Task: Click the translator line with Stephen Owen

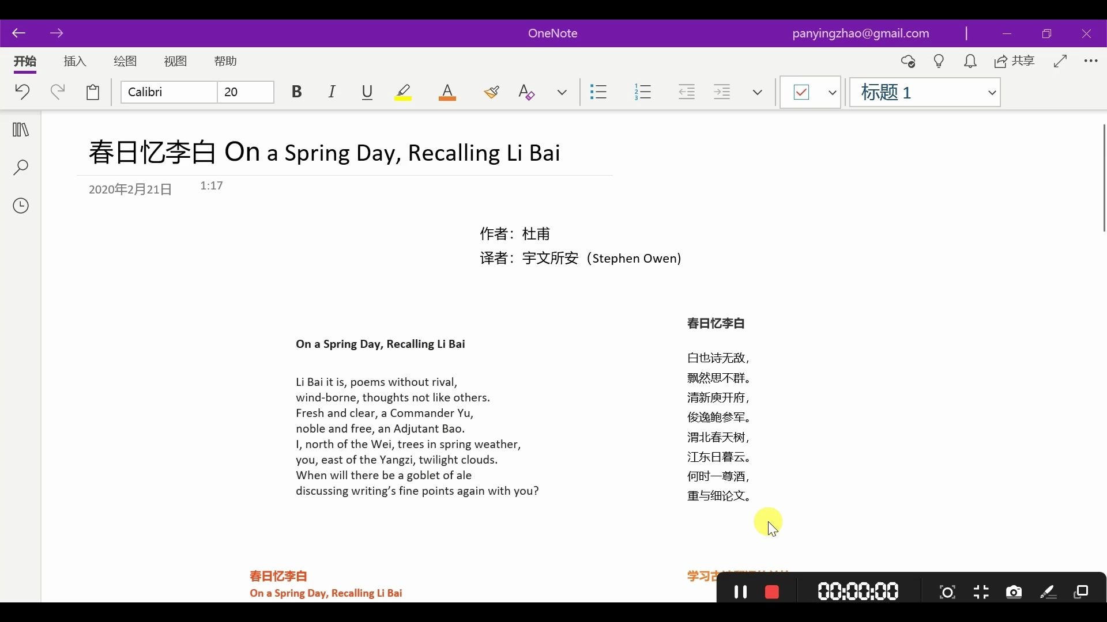Action: click(581, 259)
